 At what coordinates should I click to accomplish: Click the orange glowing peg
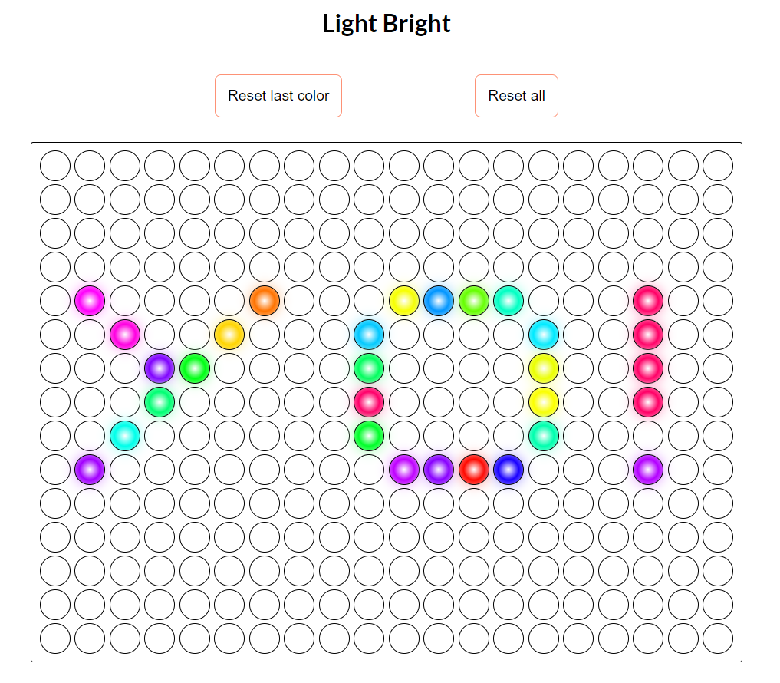[265, 301]
